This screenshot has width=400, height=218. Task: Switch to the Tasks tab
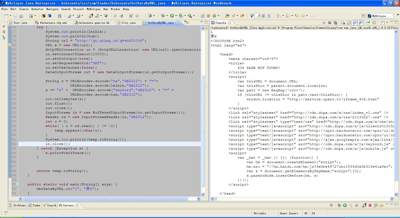34,205
